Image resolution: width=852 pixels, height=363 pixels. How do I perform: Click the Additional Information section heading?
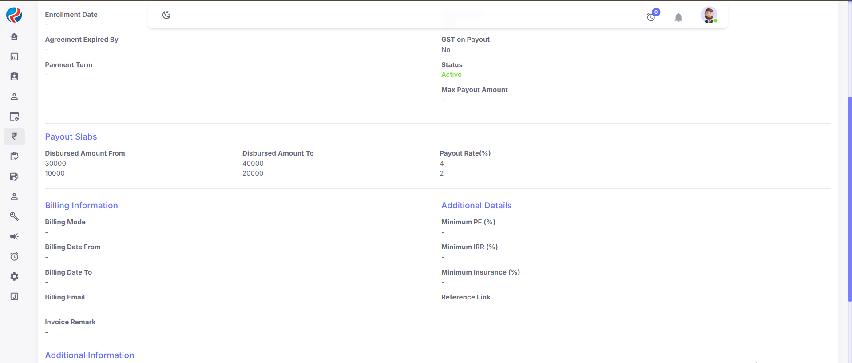click(89, 355)
